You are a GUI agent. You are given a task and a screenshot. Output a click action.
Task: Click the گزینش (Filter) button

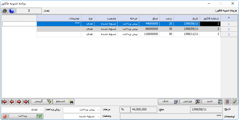coord(41,101)
